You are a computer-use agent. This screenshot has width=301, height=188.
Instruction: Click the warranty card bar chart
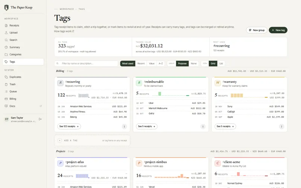[249, 96]
